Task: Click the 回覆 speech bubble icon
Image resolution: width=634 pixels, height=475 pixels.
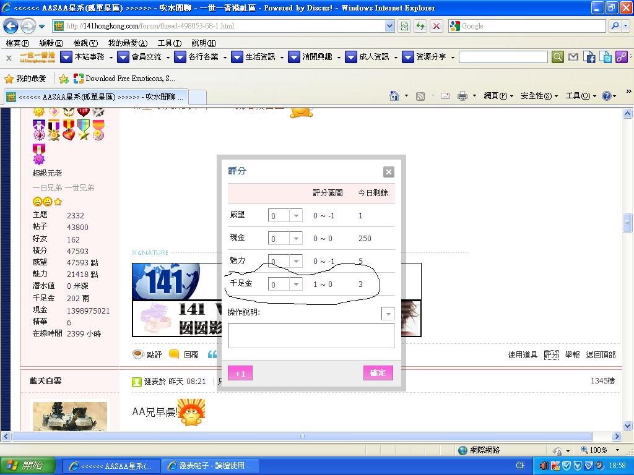Action: coord(174,354)
